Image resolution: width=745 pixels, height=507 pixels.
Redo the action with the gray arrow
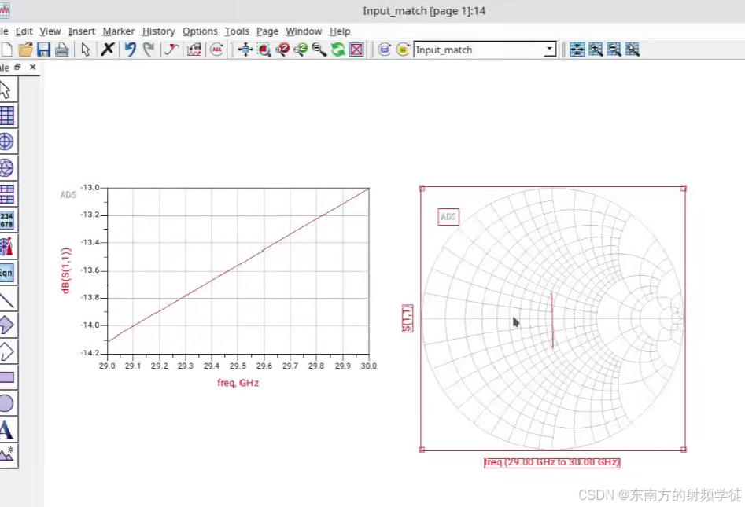[149, 49]
